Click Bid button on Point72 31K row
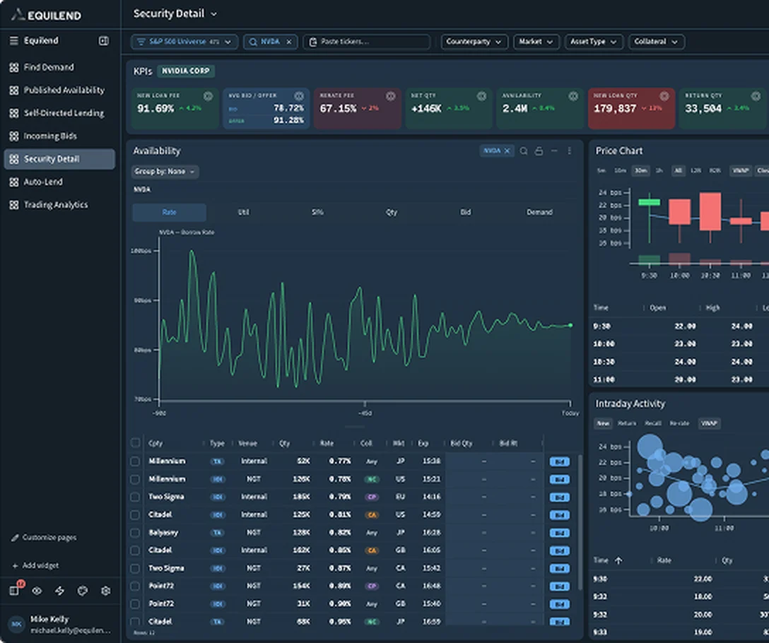This screenshot has height=643, width=769. [560, 604]
